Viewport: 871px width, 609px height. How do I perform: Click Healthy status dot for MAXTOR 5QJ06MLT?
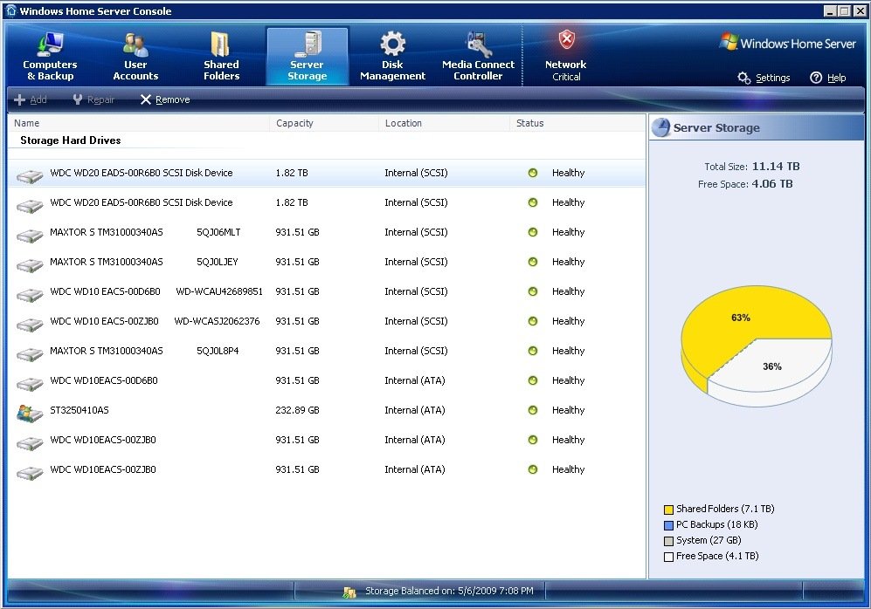pos(533,232)
